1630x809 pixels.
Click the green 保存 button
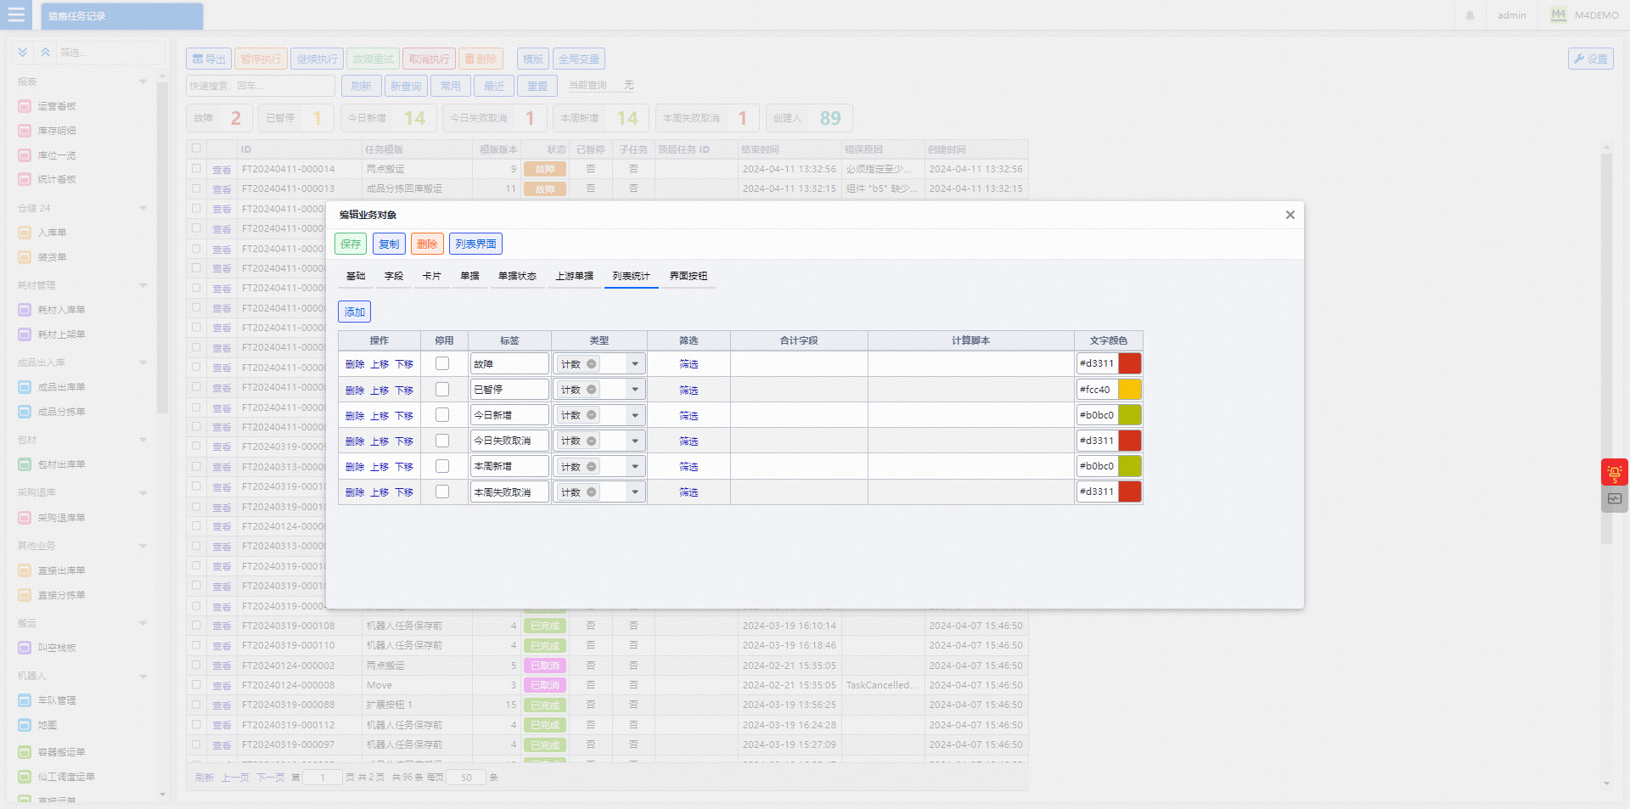351,244
